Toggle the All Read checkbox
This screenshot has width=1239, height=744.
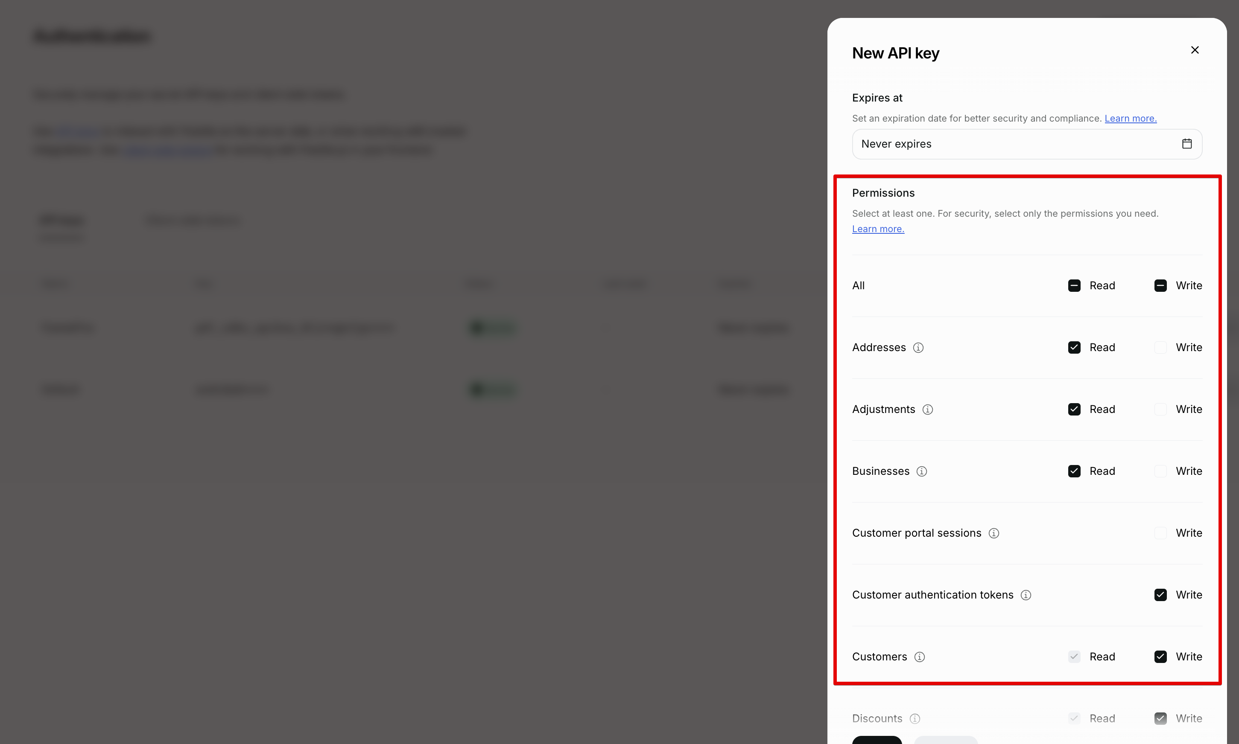click(1074, 286)
